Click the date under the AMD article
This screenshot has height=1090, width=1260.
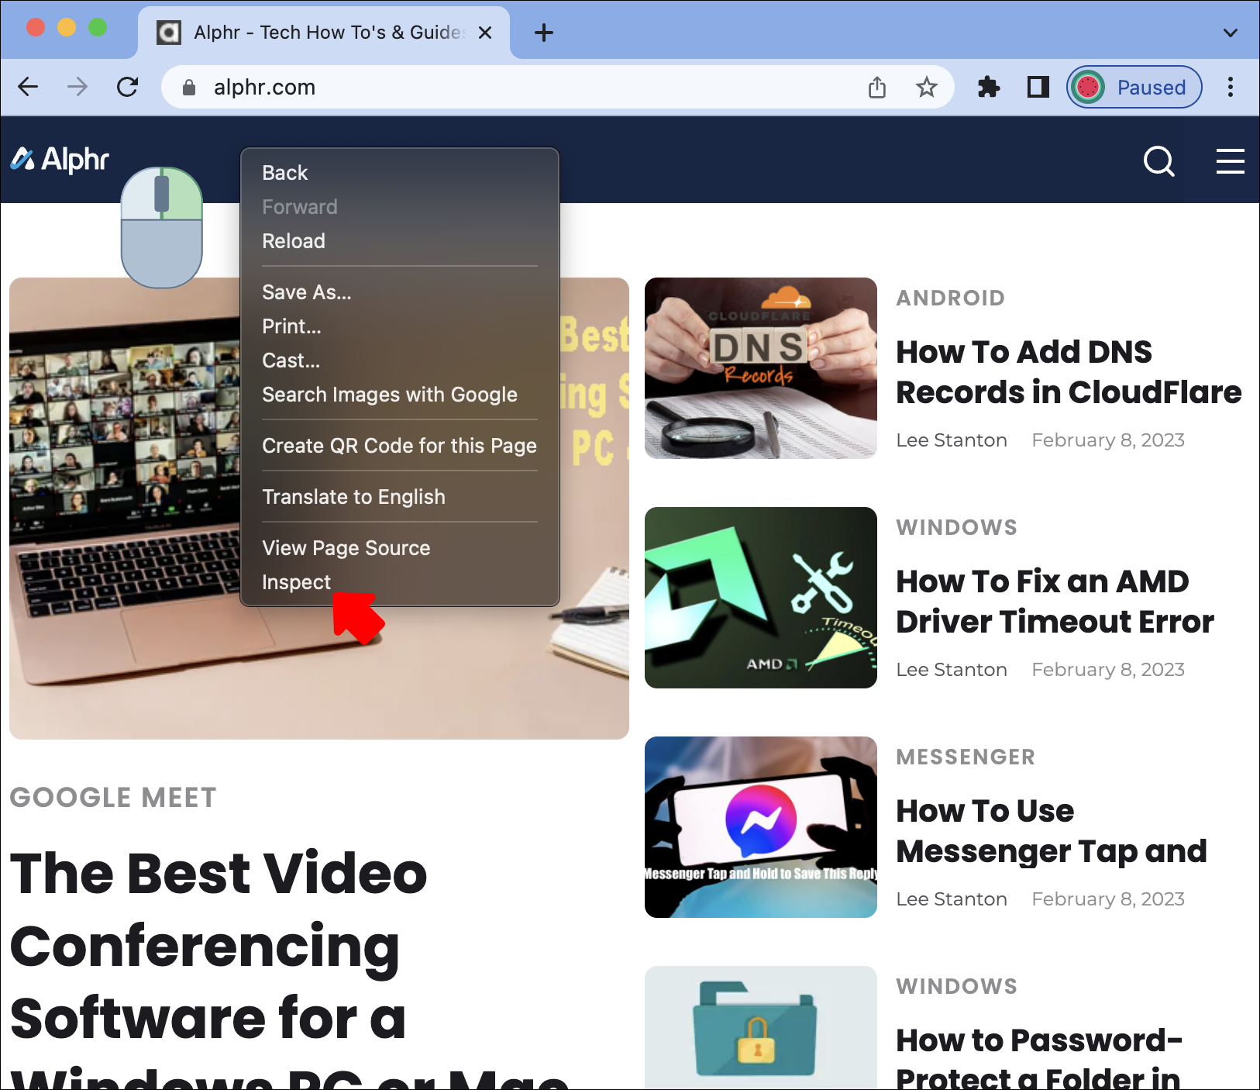(x=1108, y=670)
